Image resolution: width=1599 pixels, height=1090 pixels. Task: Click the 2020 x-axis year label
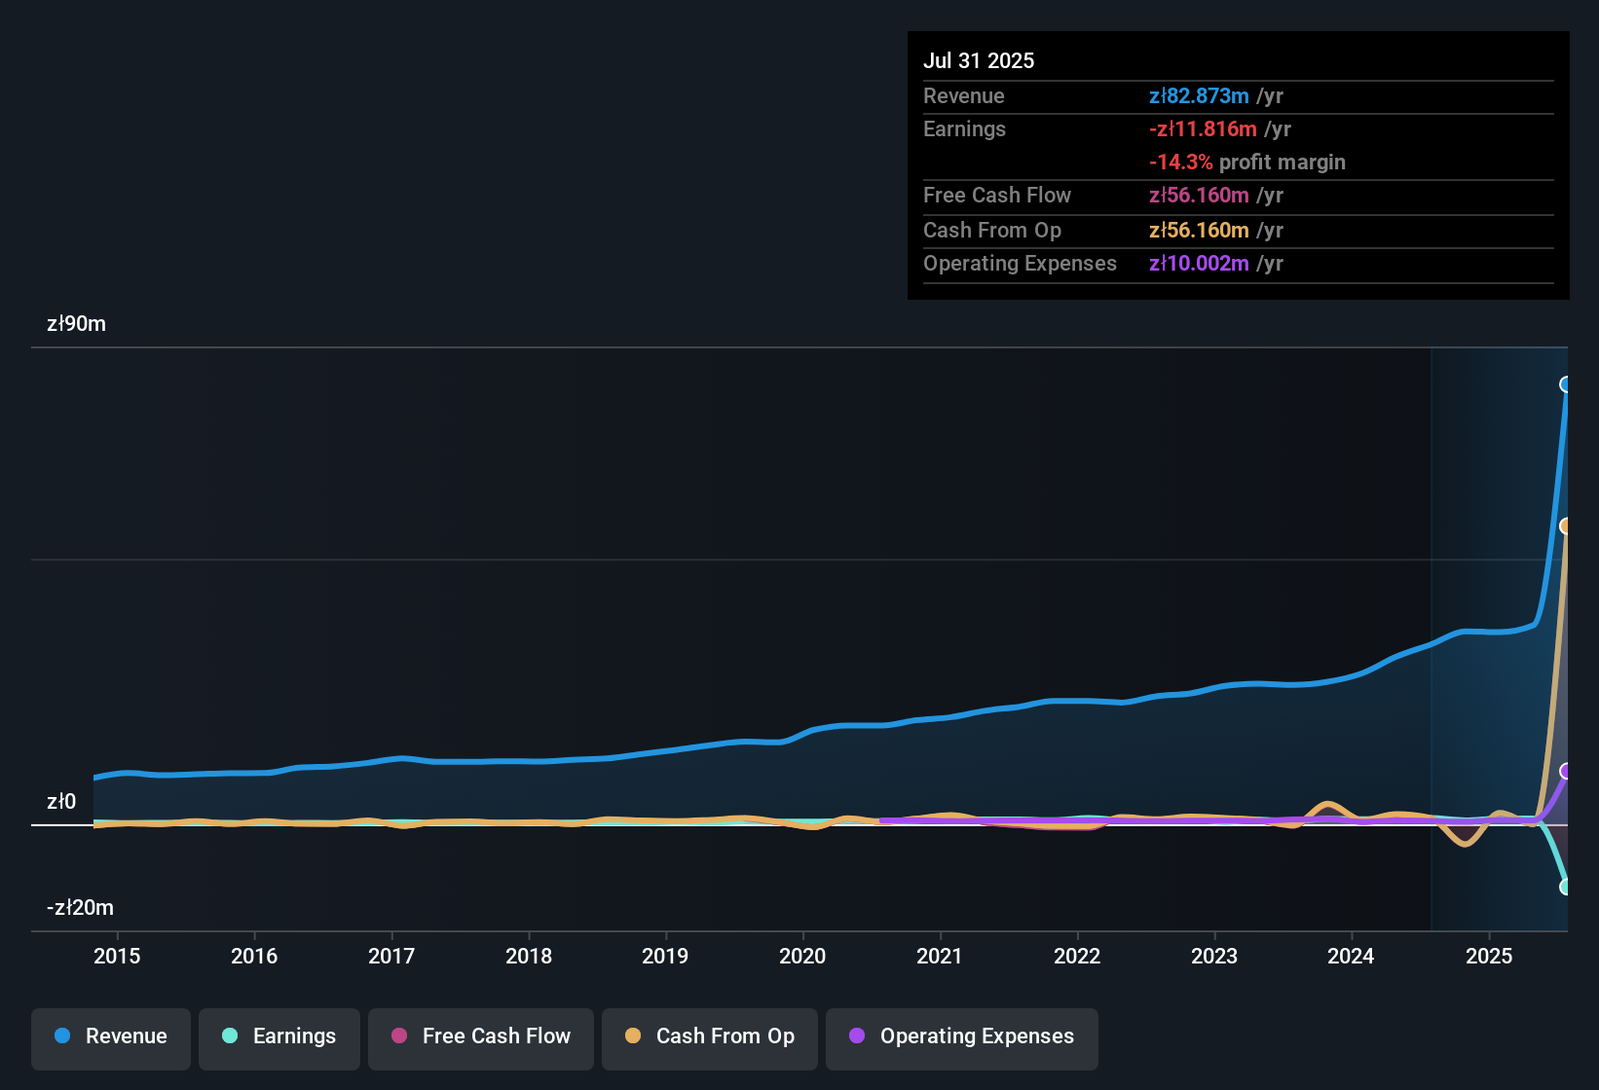tap(802, 957)
